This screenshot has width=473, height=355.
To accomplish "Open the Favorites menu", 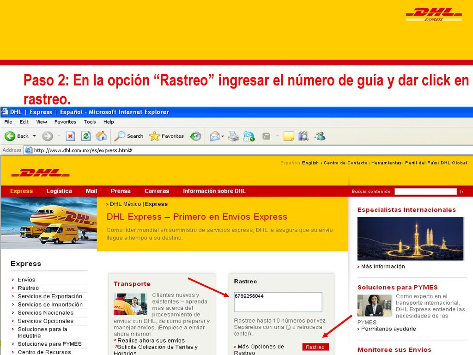I will tap(65, 122).
